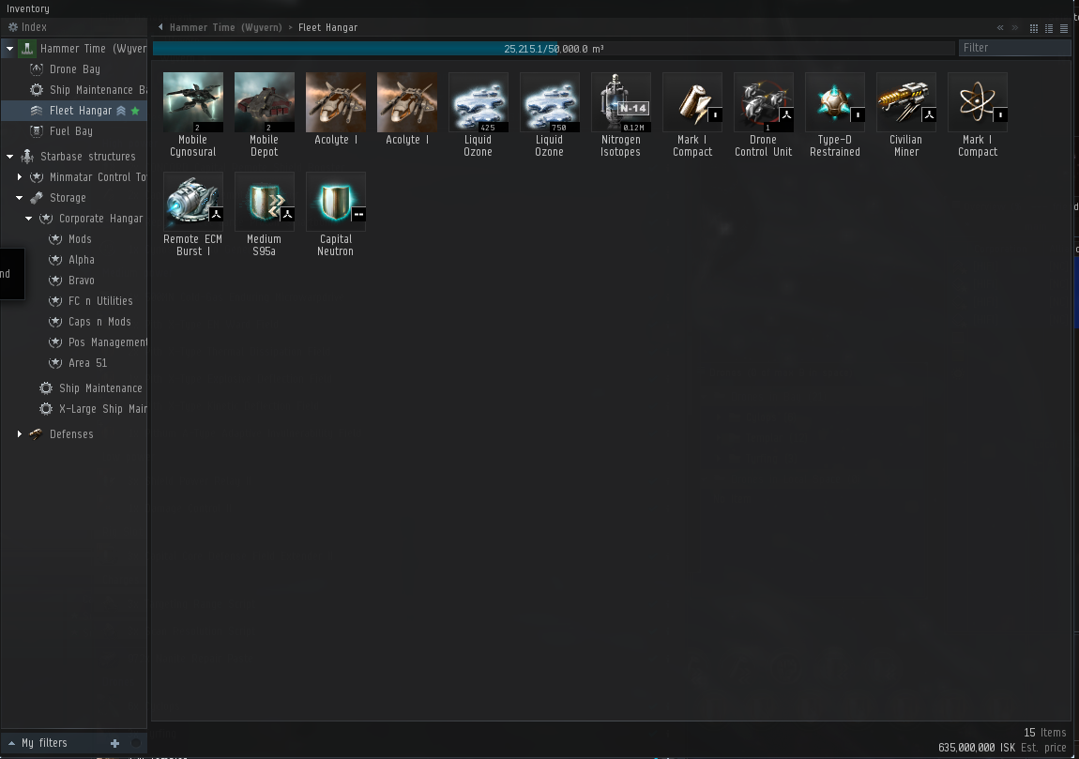Select the Remote ECM Burst I icon
The width and height of the screenshot is (1079, 759).
192,202
